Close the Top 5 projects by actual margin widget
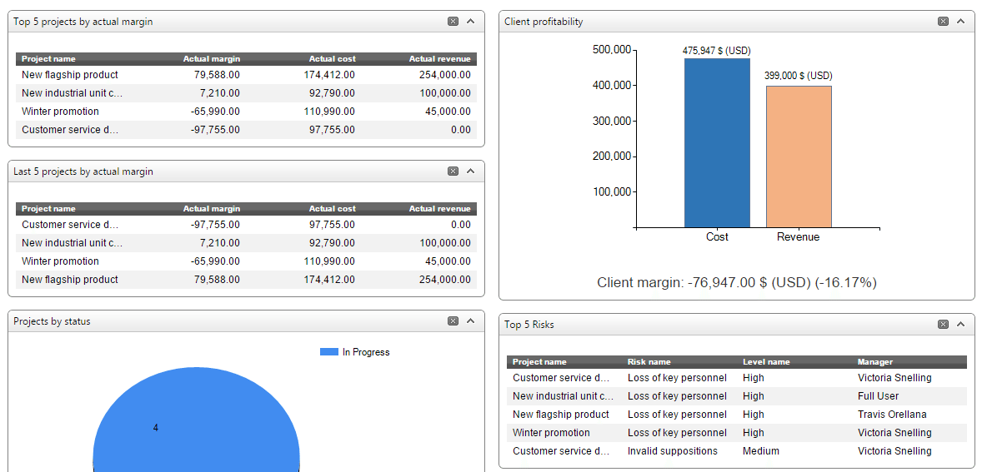The image size is (987, 472). click(x=453, y=22)
